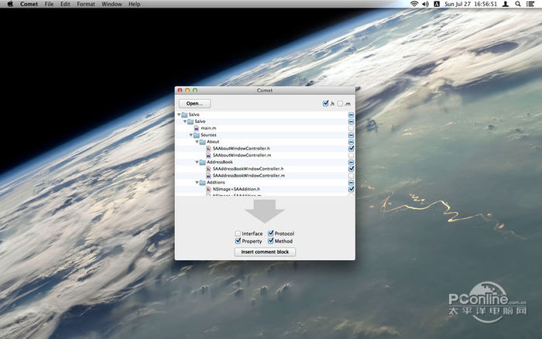Click the AddressBook folder icon
This screenshot has height=339, width=542.
202,163
